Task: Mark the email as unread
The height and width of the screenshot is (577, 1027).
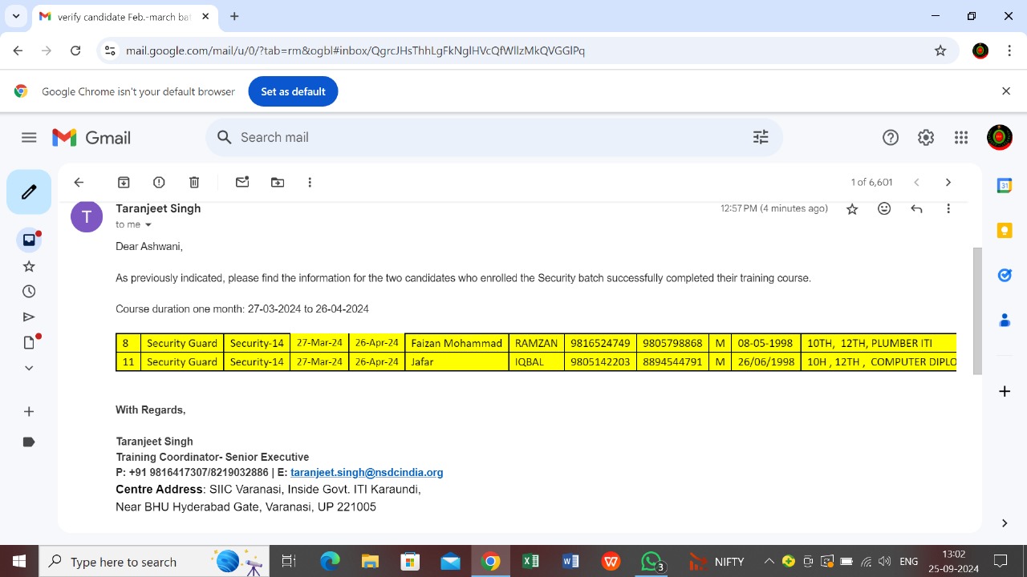Action: pos(242,183)
